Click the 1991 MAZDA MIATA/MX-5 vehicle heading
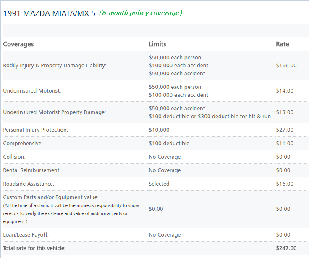The width and height of the screenshot is (309, 258). (49, 13)
